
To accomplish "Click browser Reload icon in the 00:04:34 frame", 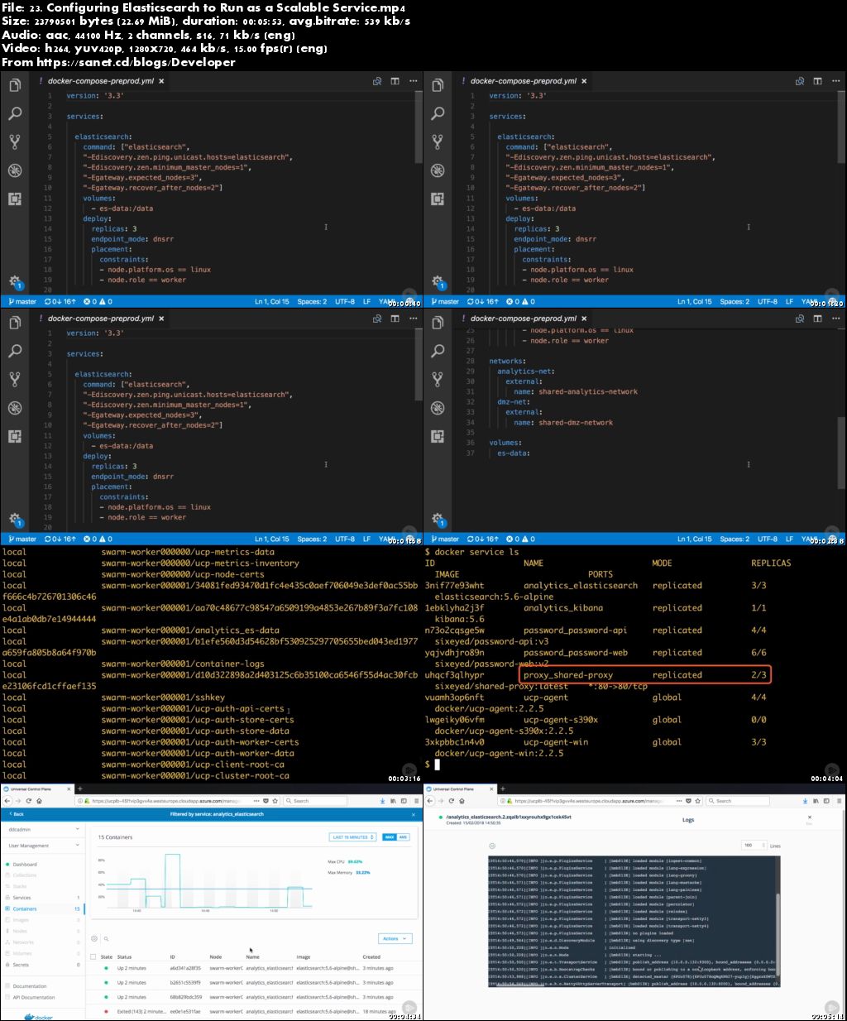I will 29,801.
